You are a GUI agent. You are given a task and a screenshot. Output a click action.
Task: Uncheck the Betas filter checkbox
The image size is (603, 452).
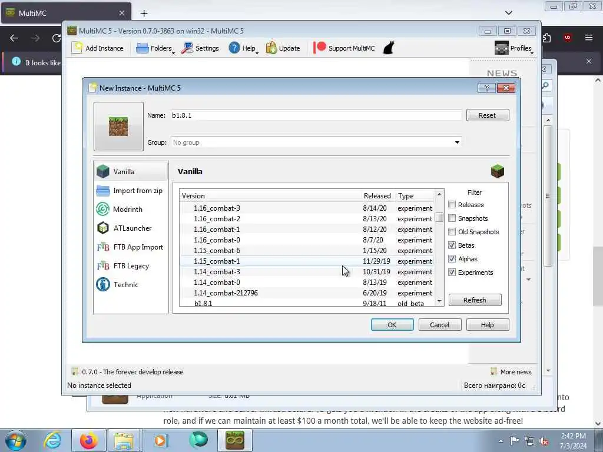pos(452,245)
